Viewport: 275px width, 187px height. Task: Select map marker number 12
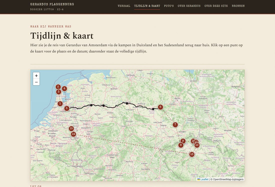pyautogui.click(x=197, y=145)
